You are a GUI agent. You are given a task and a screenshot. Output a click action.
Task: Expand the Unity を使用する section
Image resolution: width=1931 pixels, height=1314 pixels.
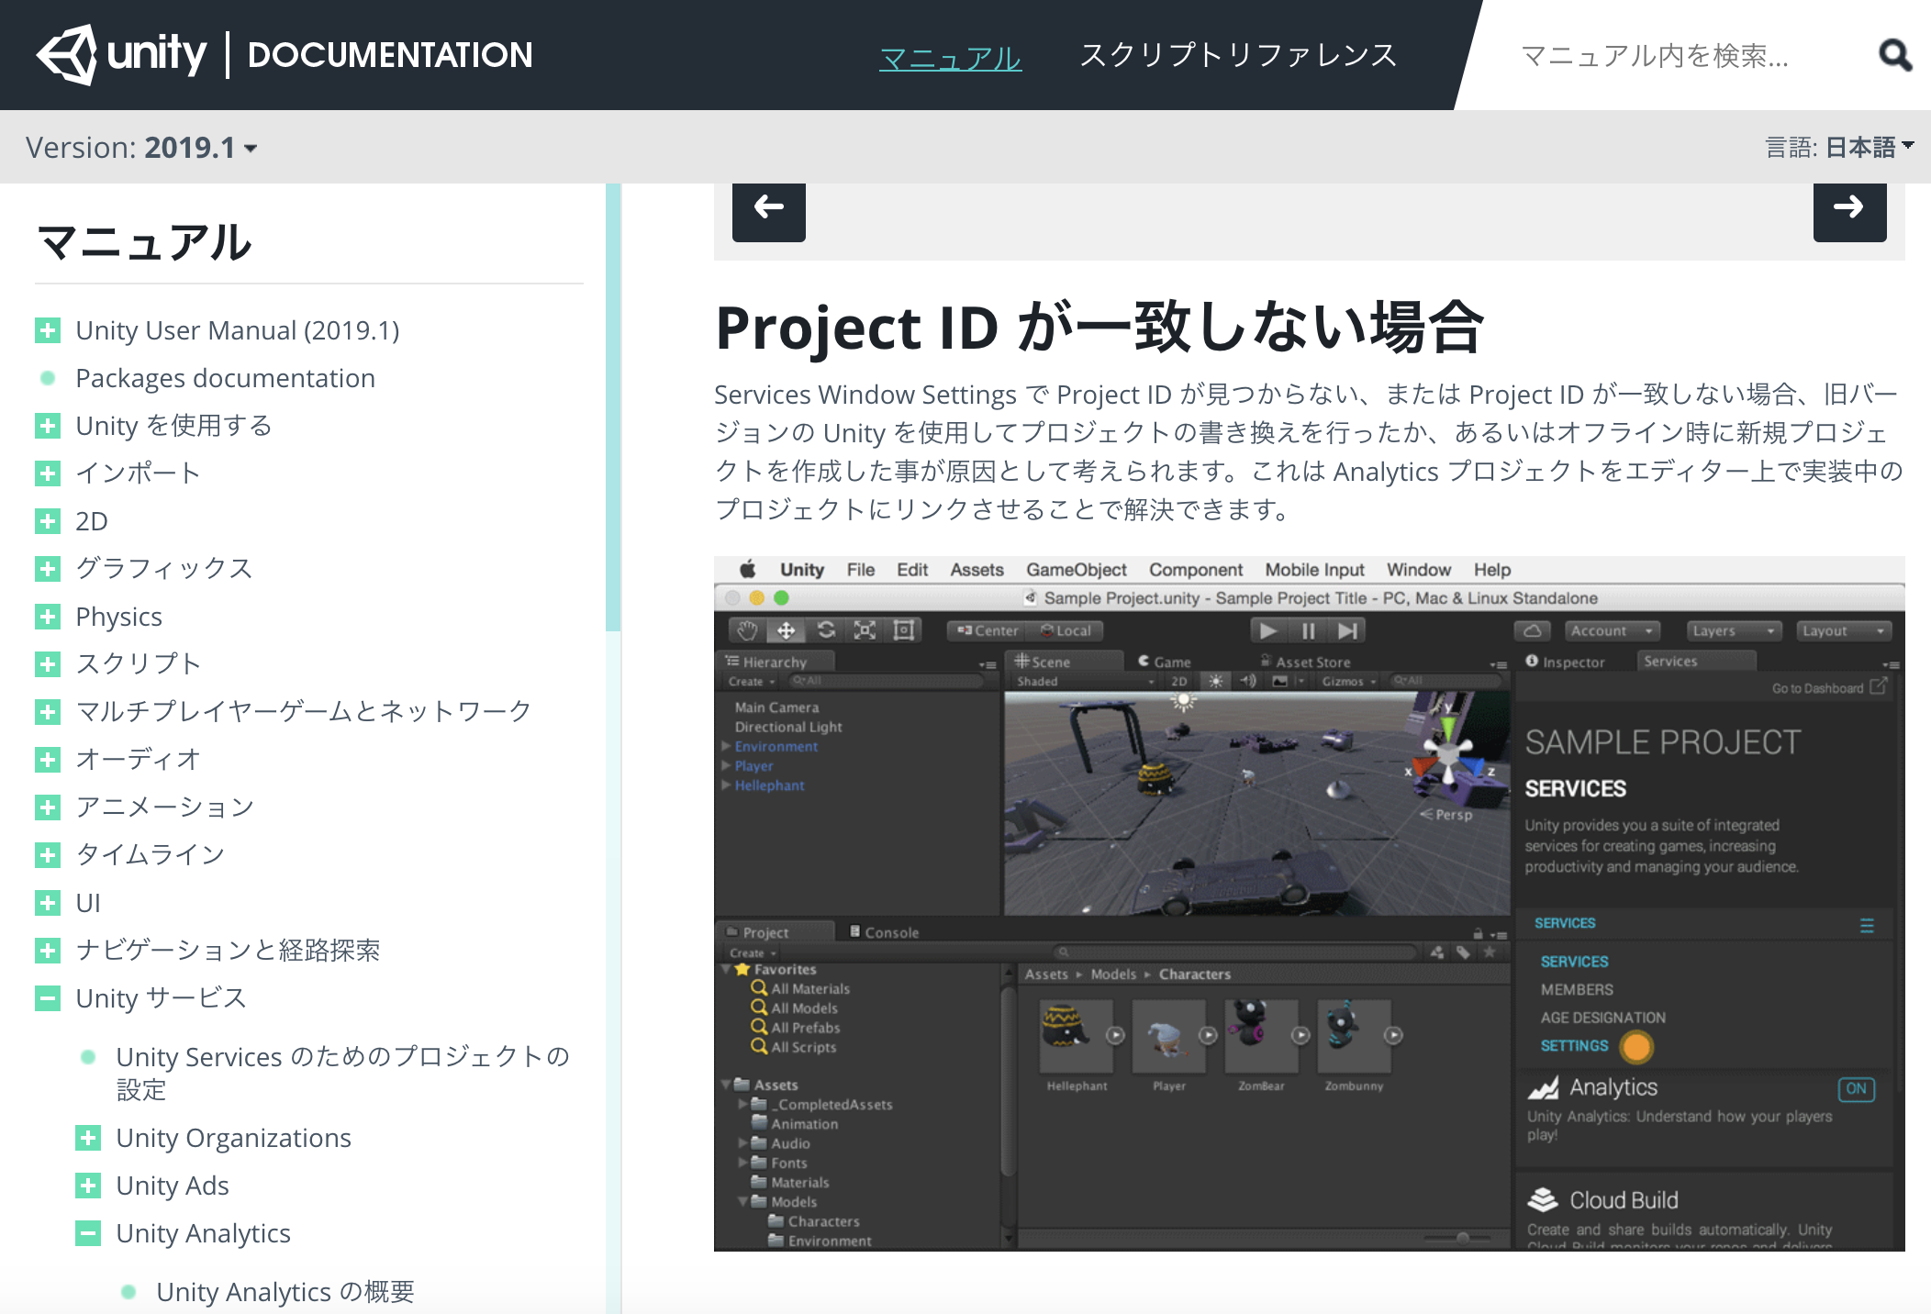pyautogui.click(x=48, y=426)
